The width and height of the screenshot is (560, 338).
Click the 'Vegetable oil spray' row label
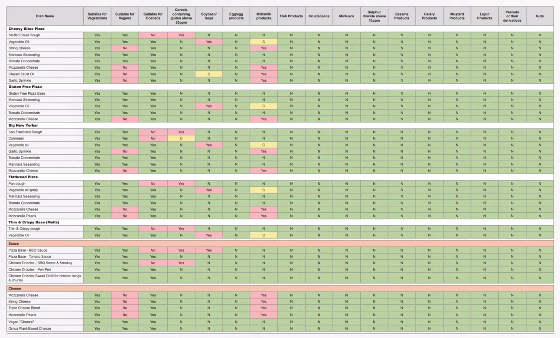coord(23,190)
